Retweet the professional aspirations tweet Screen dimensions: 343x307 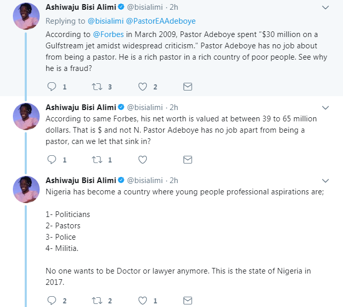(97, 300)
